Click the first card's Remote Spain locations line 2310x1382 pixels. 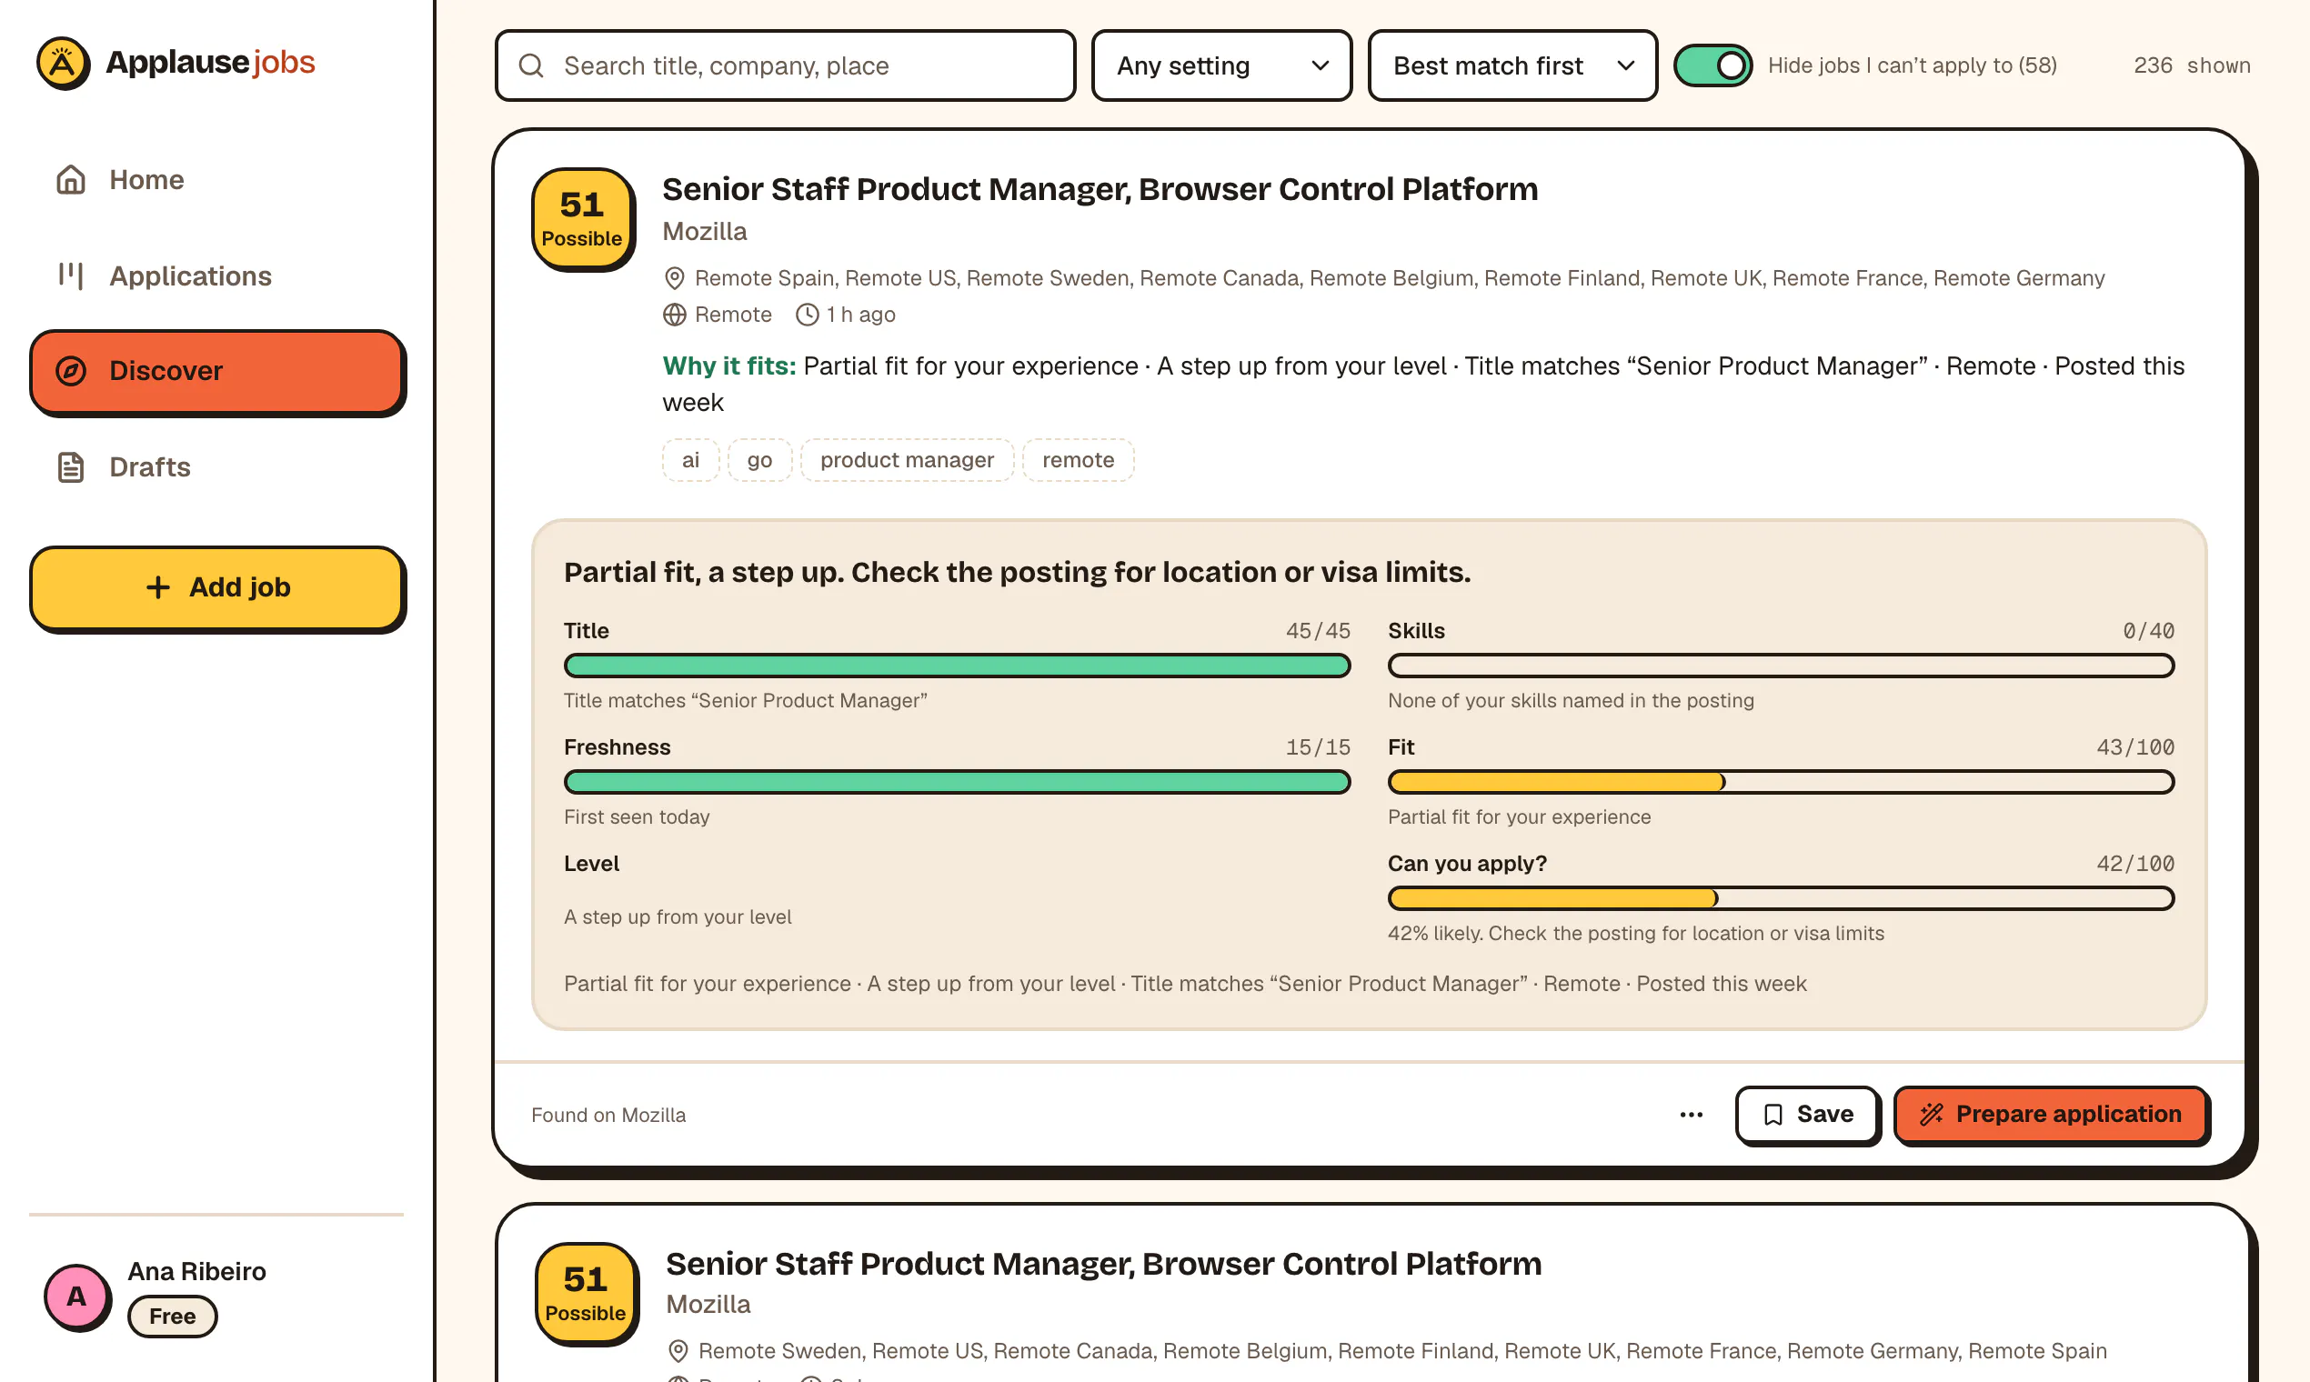pos(1399,278)
